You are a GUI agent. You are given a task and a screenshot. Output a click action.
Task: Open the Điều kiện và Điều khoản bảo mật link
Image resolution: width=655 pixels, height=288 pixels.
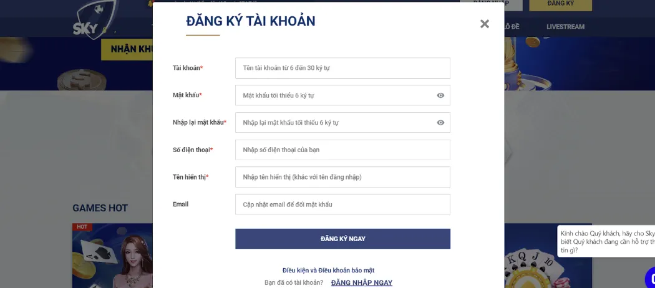tap(328, 271)
